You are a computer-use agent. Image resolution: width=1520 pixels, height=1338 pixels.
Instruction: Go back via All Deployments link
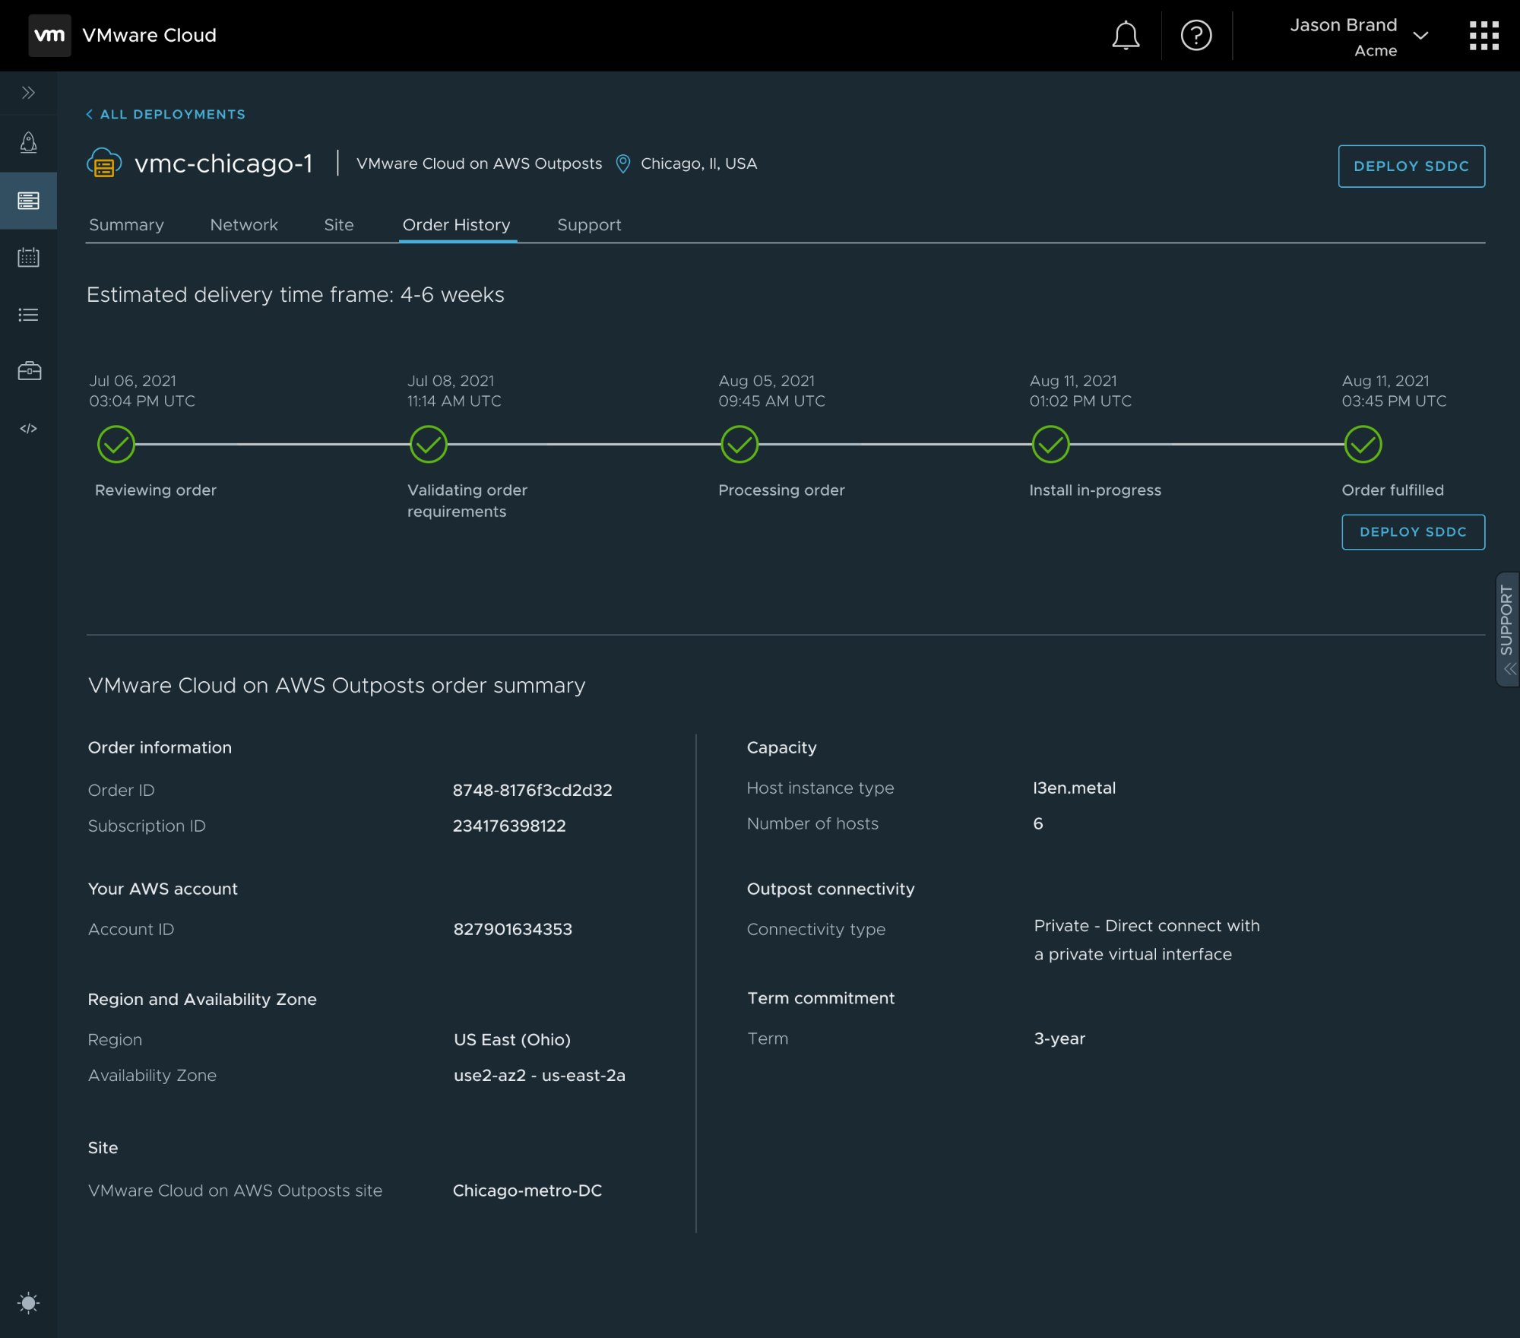166,114
